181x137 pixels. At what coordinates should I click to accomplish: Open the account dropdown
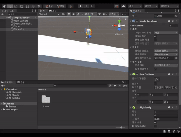135,6
